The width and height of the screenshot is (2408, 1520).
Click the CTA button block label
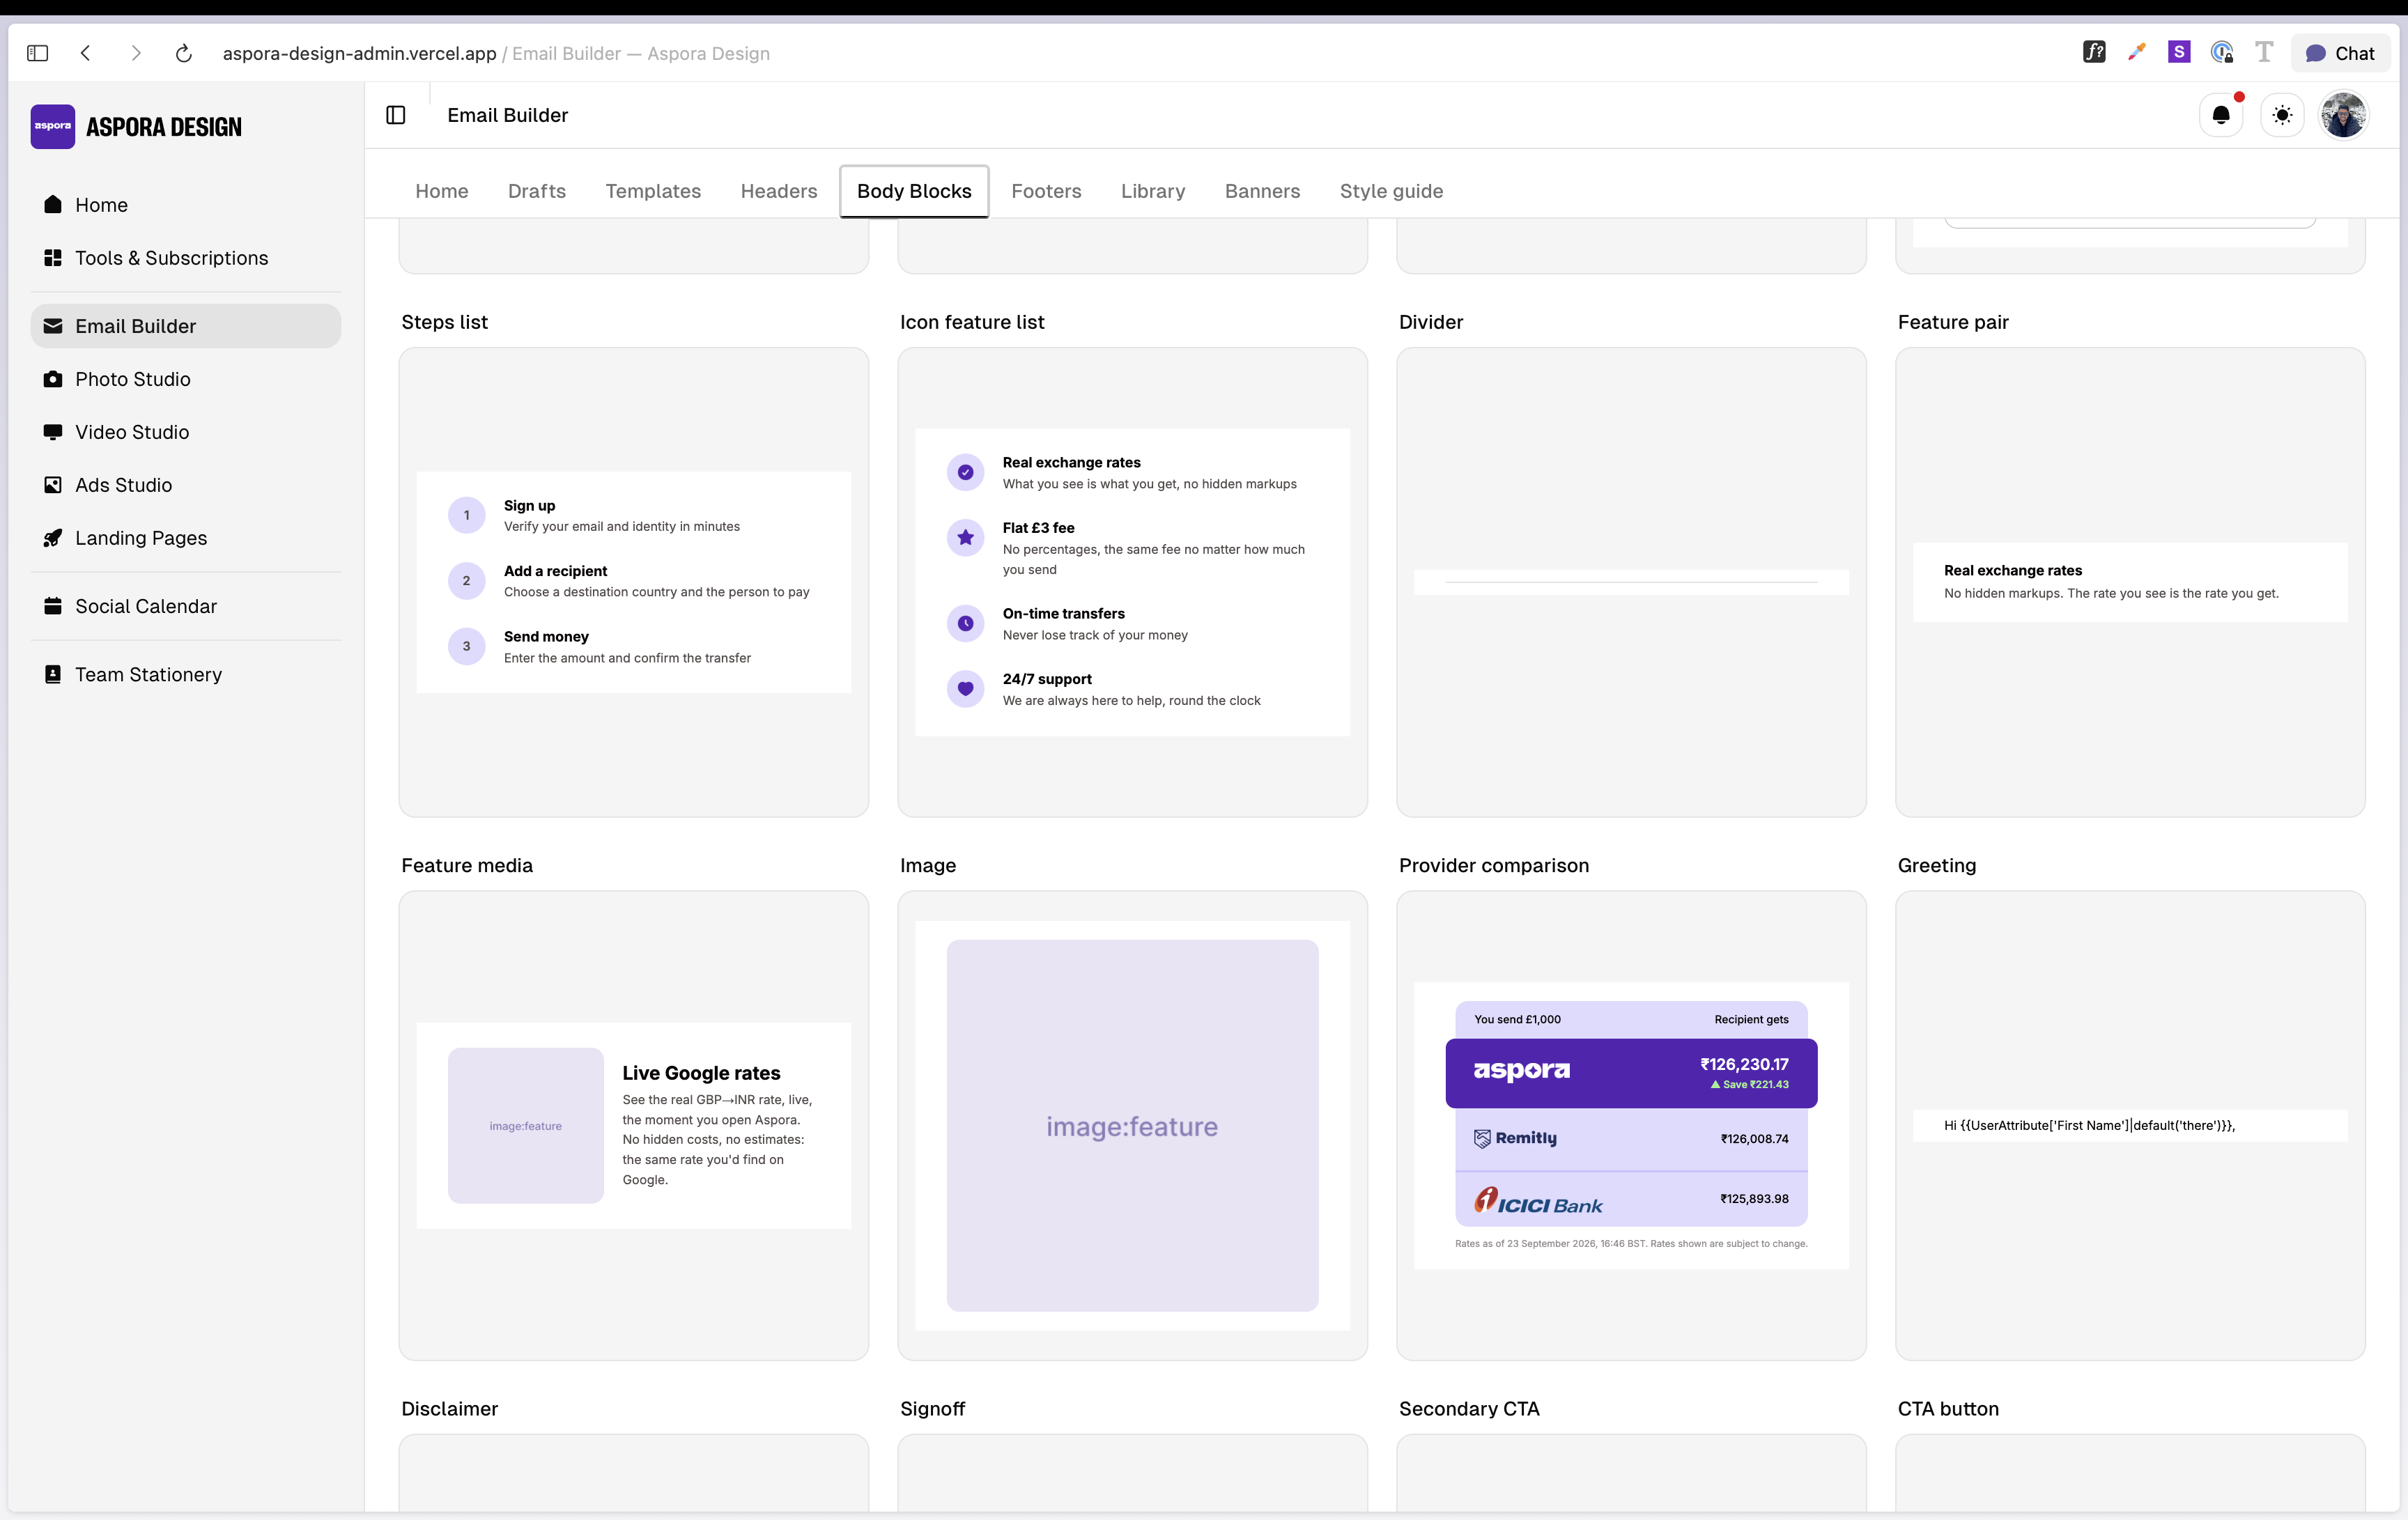(x=1948, y=1408)
